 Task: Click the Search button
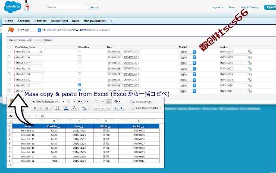(x=94, y=7)
